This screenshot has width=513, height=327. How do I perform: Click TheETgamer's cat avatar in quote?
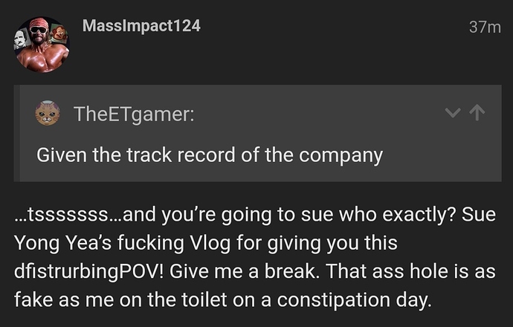click(x=48, y=113)
